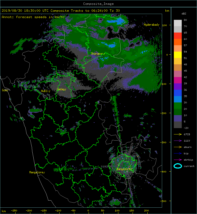Click the blue 36 dBZ color swatch
Viewport: 197px width, 214px height.
(x=178, y=93)
